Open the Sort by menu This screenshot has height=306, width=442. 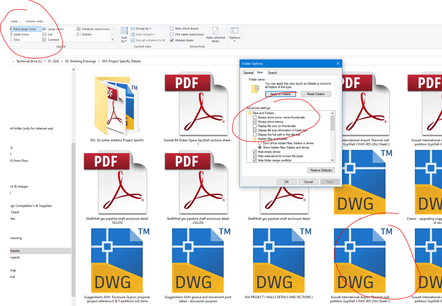124,35
